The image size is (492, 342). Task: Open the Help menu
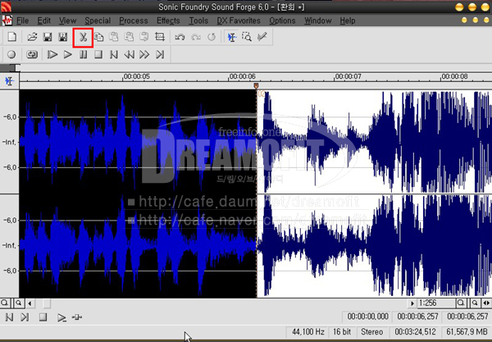[x=348, y=21]
